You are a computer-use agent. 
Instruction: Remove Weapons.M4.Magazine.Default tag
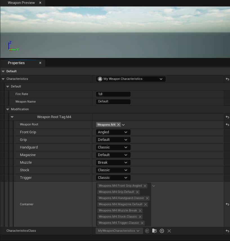pyautogui.click(x=146, y=204)
